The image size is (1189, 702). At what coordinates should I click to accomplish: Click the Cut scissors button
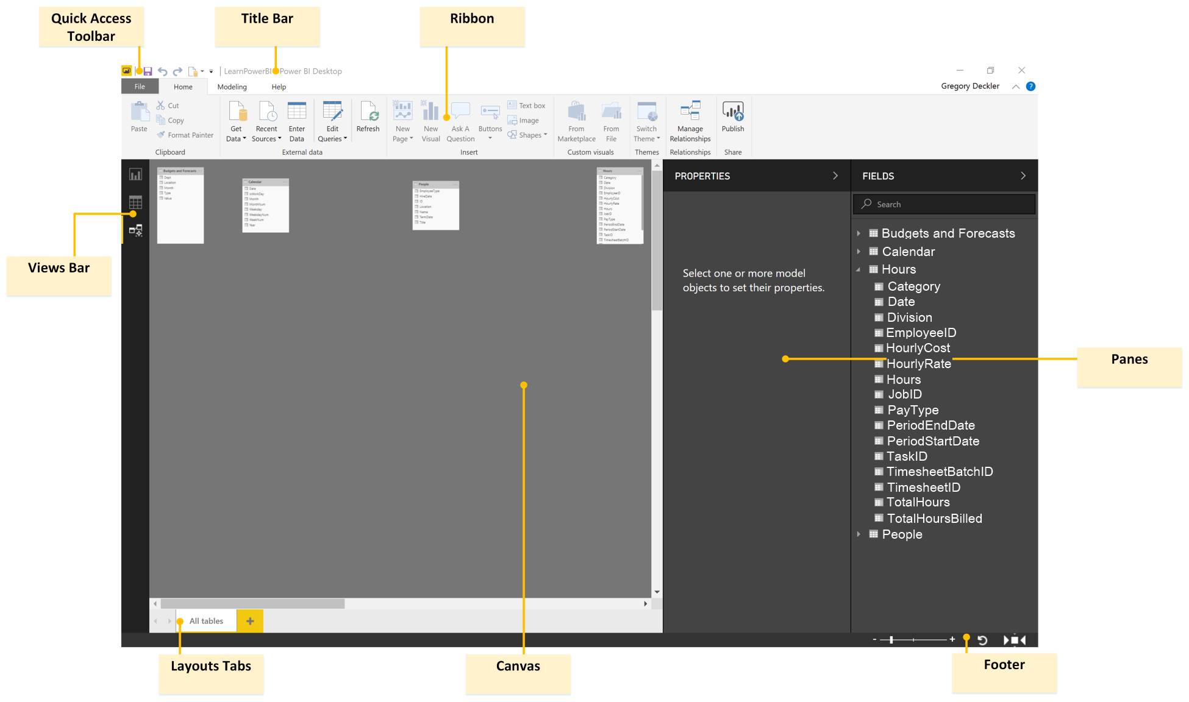(x=168, y=105)
